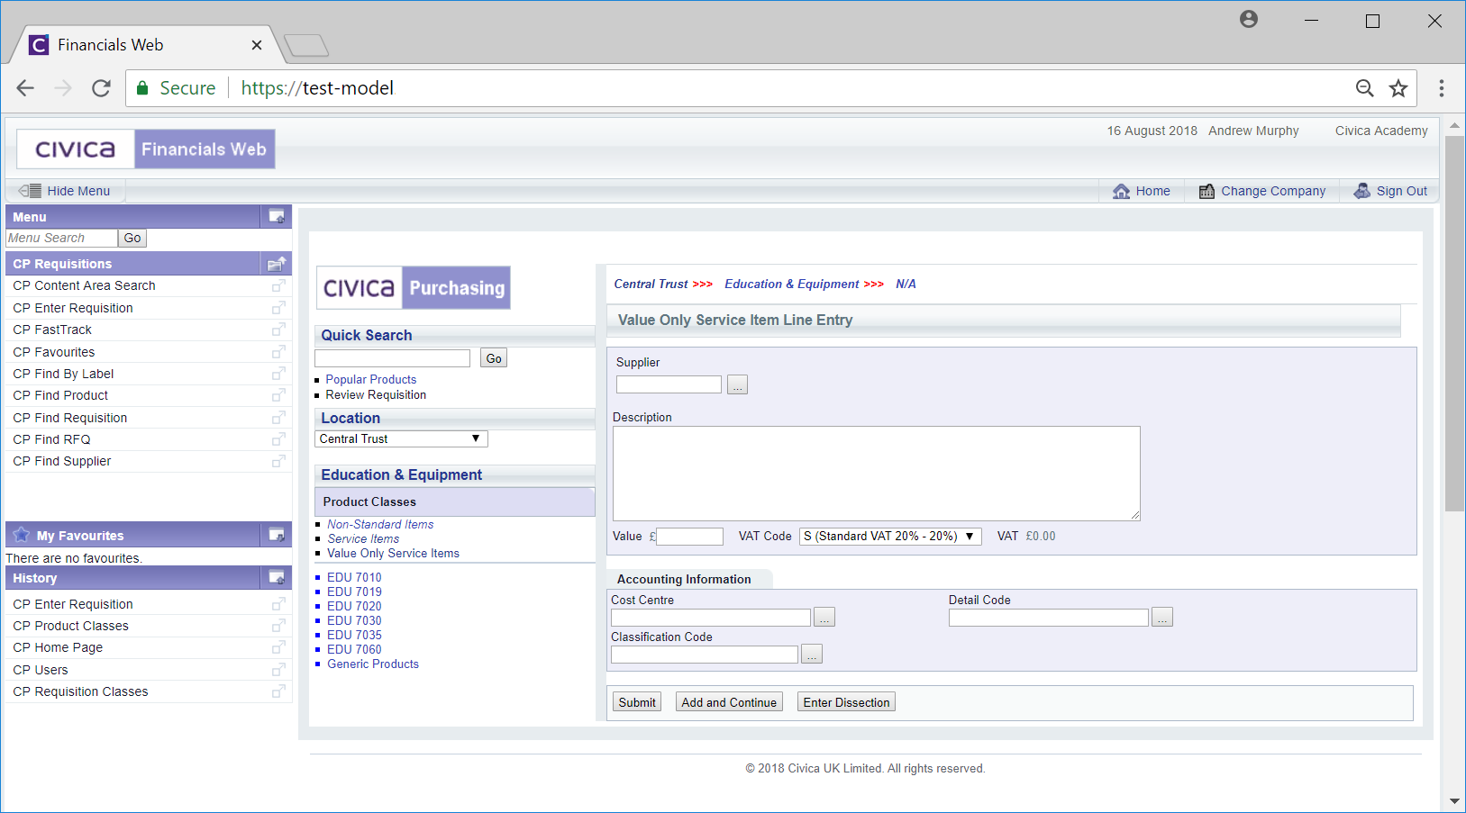Click the Hide Menu icon
This screenshot has height=813, width=1466.
pos(30,191)
